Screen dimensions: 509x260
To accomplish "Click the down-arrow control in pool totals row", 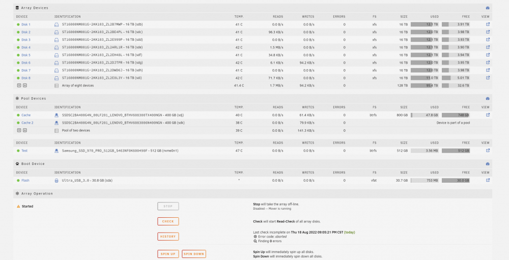I will (19, 130).
